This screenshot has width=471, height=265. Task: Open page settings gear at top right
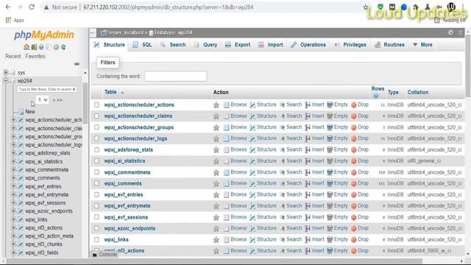(450, 32)
